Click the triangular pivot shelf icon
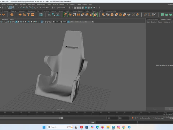The image size is (173, 130). point(49,15)
